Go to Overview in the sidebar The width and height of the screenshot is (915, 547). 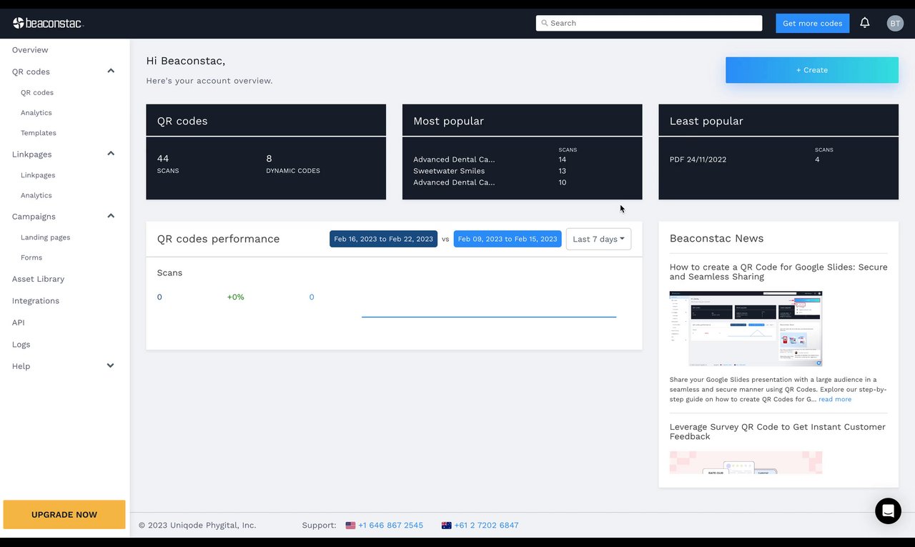coord(30,50)
